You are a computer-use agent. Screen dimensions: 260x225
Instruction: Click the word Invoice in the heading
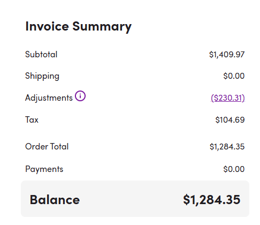[x=47, y=26]
